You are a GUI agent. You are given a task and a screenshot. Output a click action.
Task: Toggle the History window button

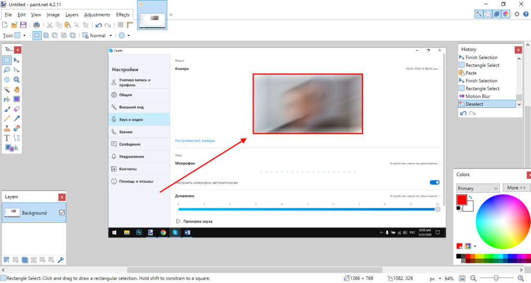click(x=488, y=15)
